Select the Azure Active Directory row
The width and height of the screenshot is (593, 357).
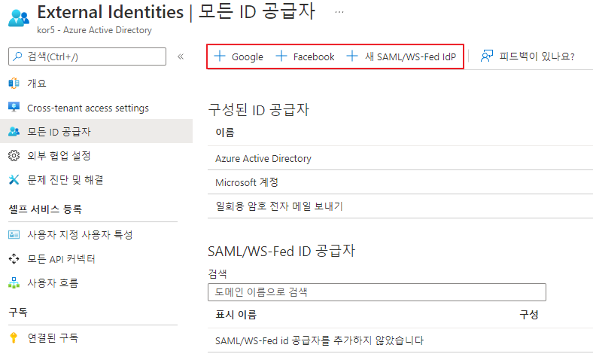coord(400,158)
